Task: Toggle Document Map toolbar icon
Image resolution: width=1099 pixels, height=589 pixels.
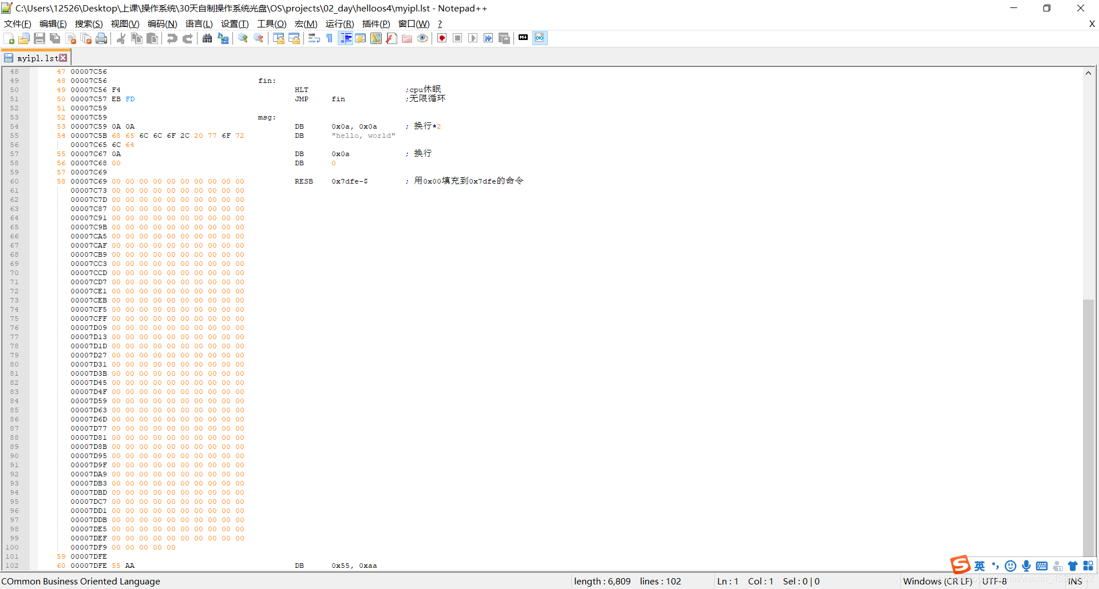Action: tap(376, 38)
